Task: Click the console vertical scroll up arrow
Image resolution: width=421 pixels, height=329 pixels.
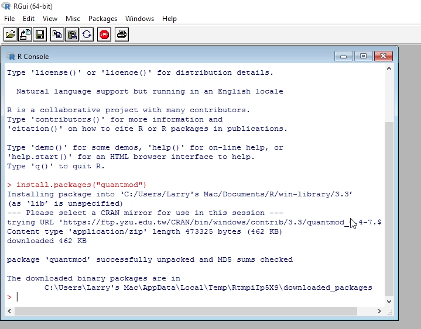Action: (x=389, y=68)
